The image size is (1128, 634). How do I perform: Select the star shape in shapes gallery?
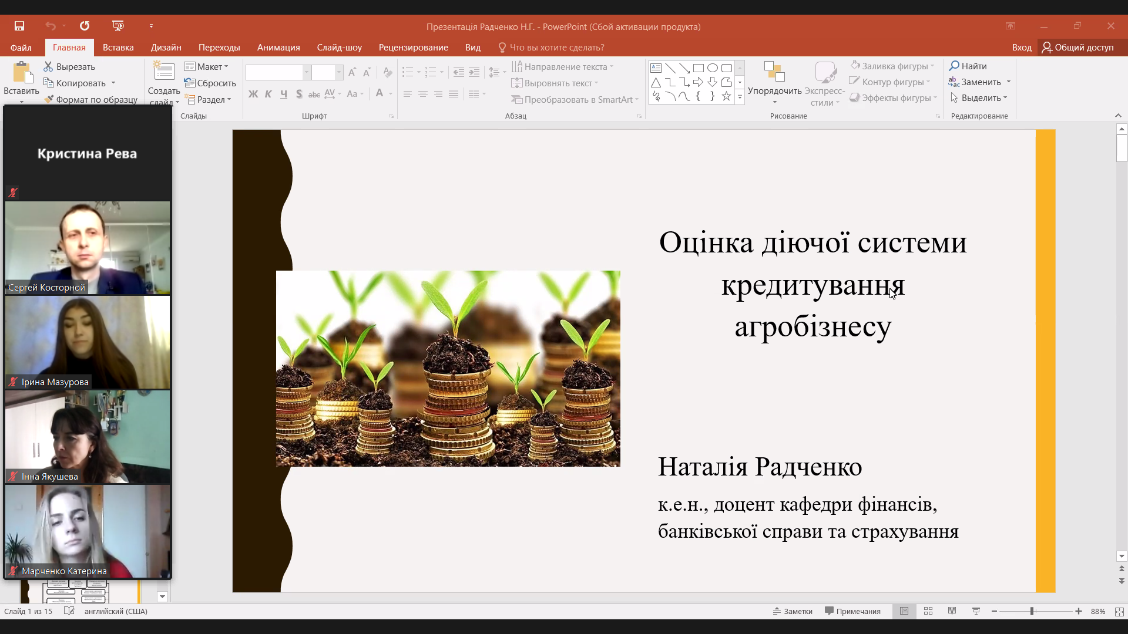(726, 96)
